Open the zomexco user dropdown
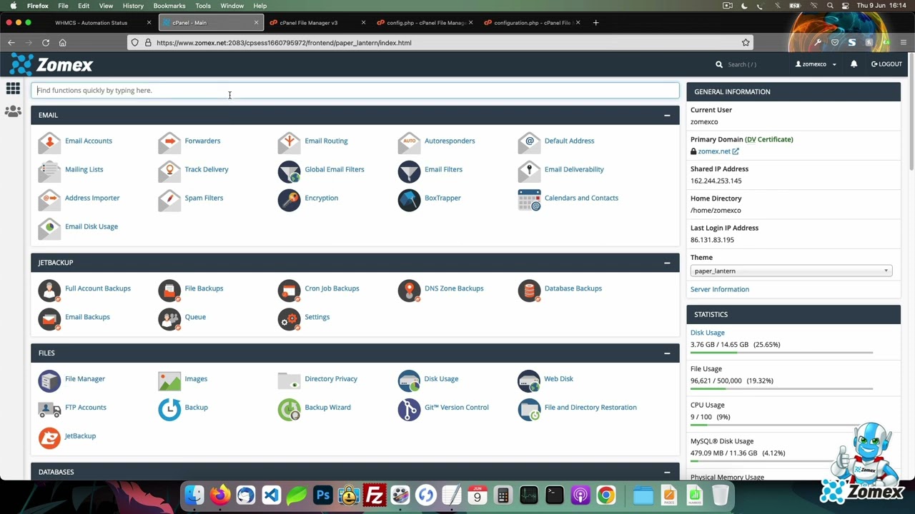The height and width of the screenshot is (514, 915). point(816,64)
